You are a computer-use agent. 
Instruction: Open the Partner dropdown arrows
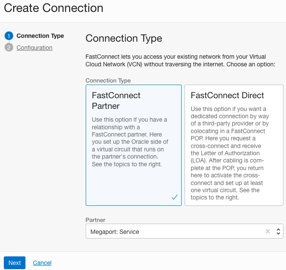[x=278, y=232]
